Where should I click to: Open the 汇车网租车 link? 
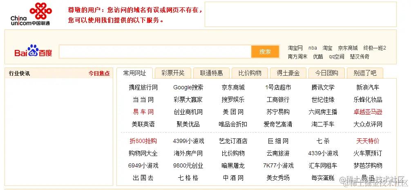coord(323,165)
